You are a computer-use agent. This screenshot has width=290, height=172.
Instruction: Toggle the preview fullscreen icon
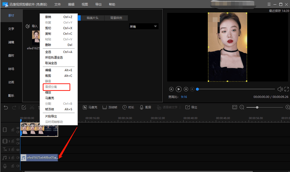point(287,89)
